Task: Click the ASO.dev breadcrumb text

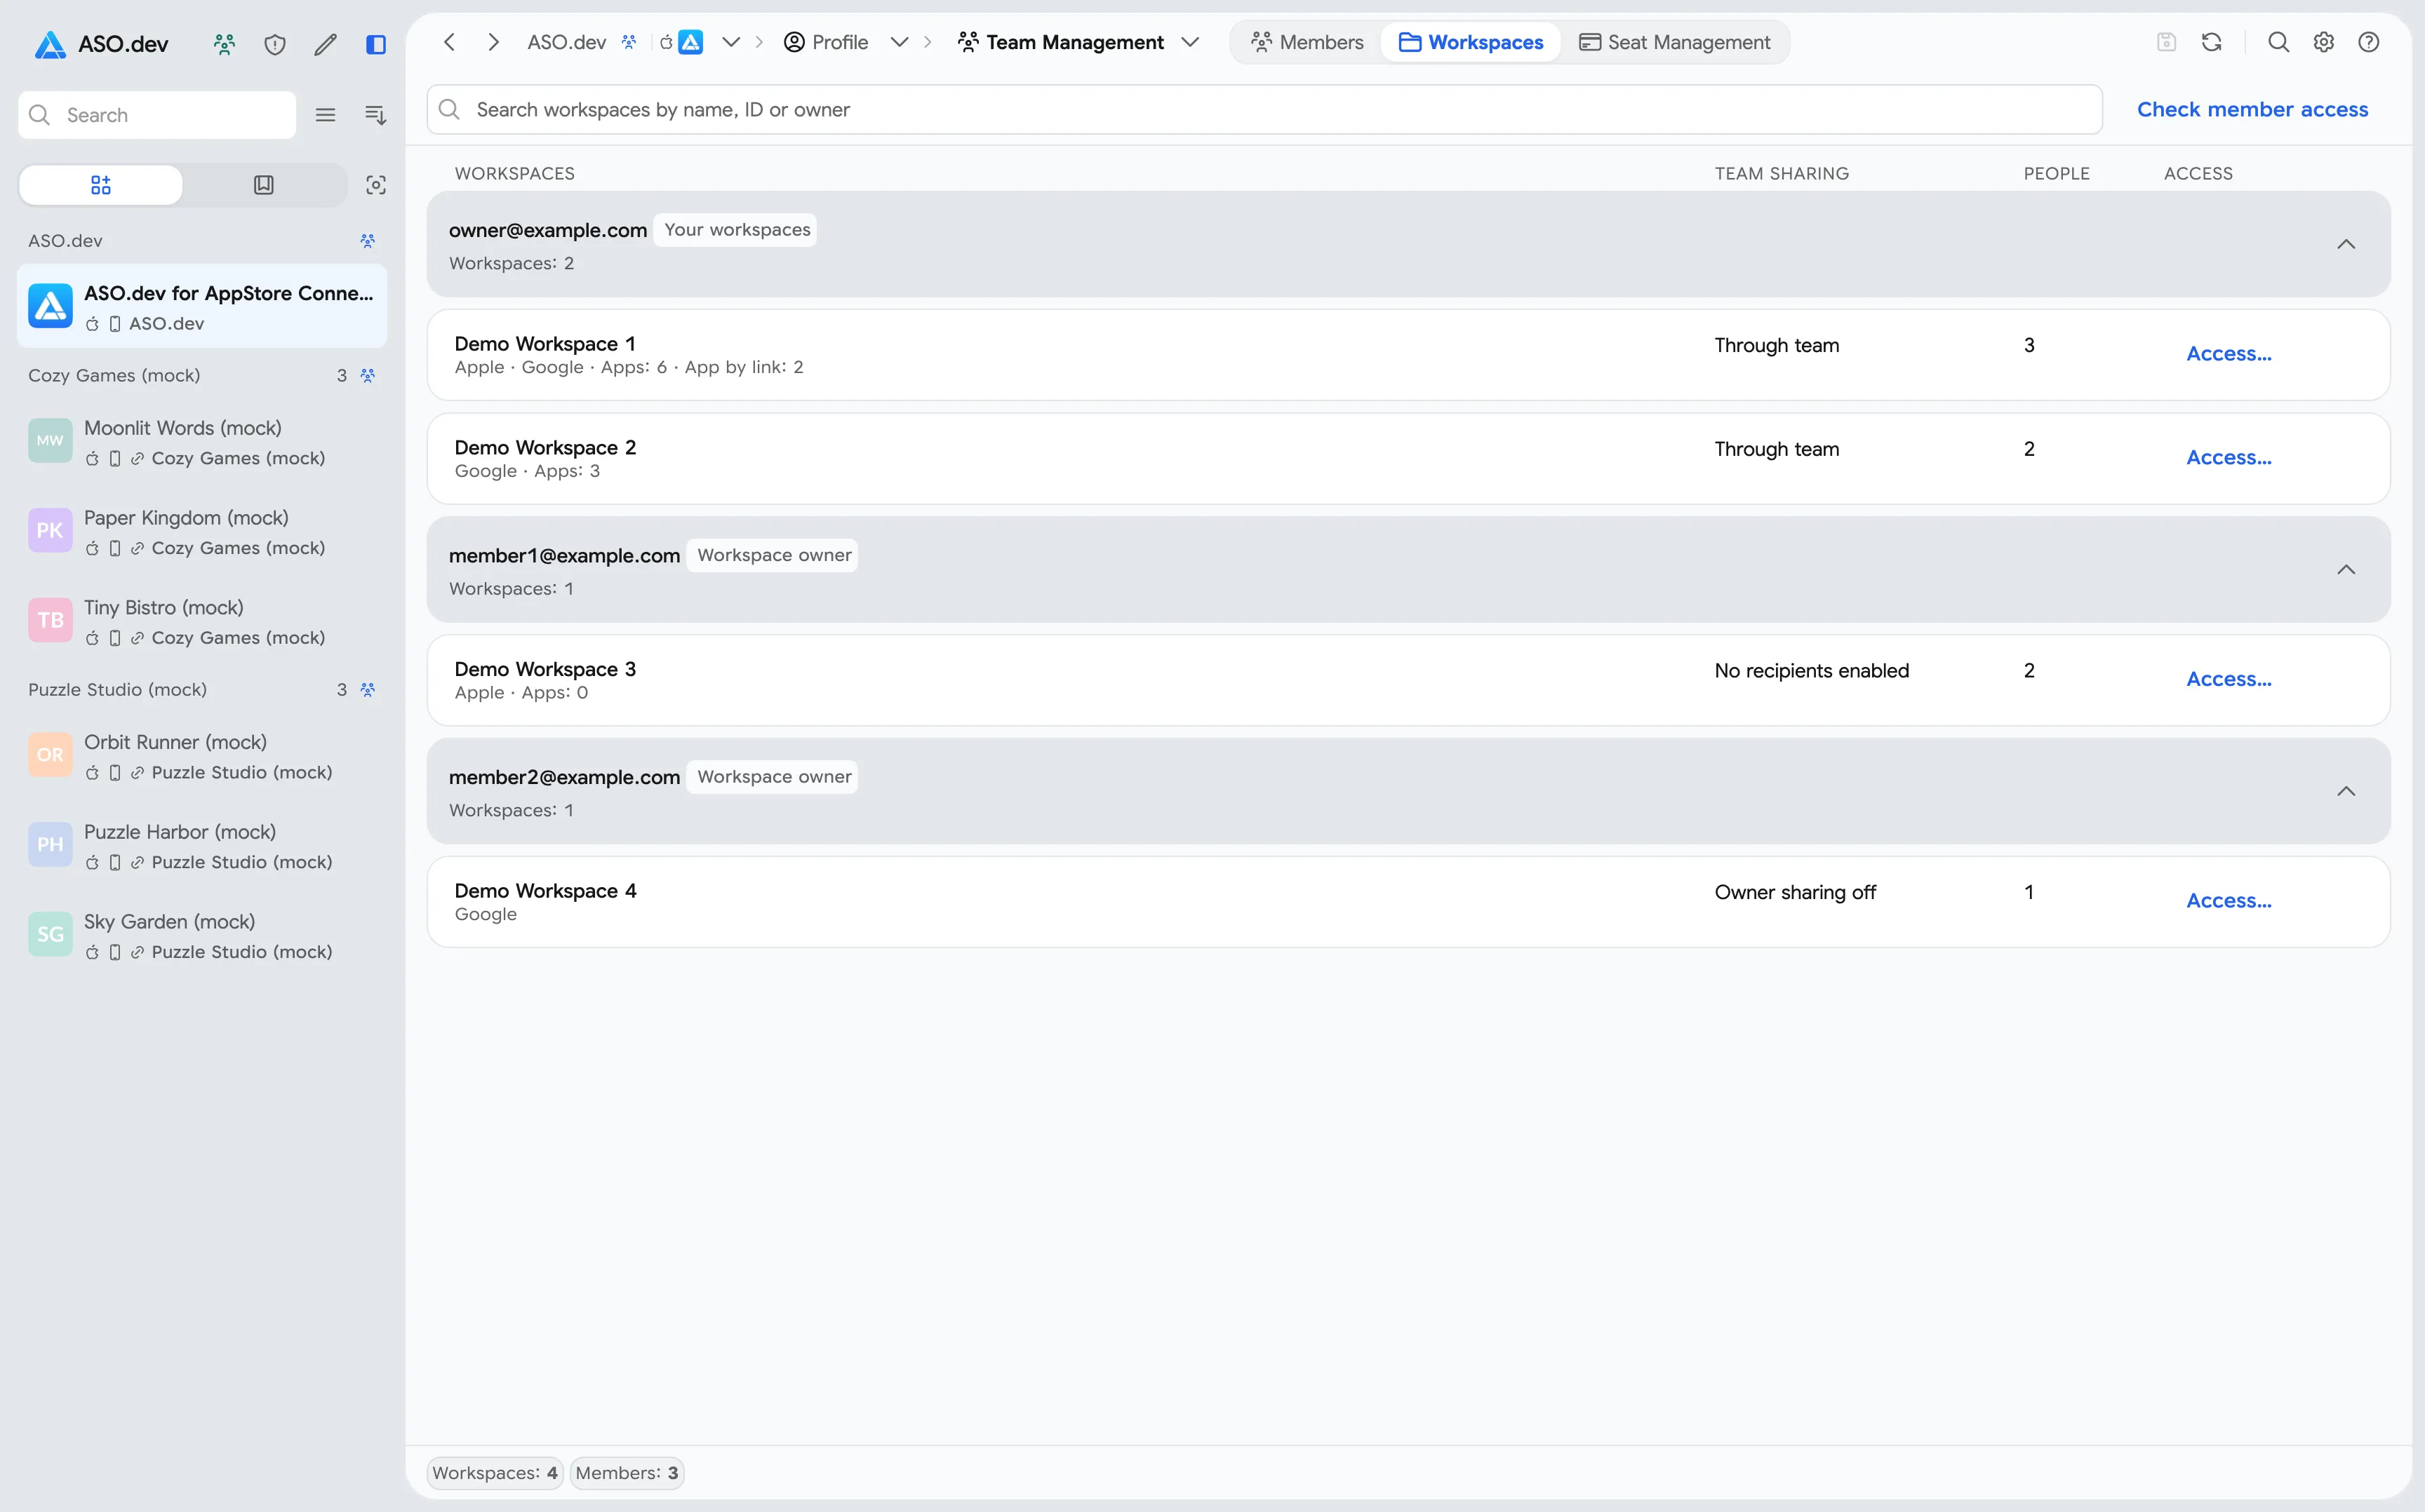Action: pos(566,42)
